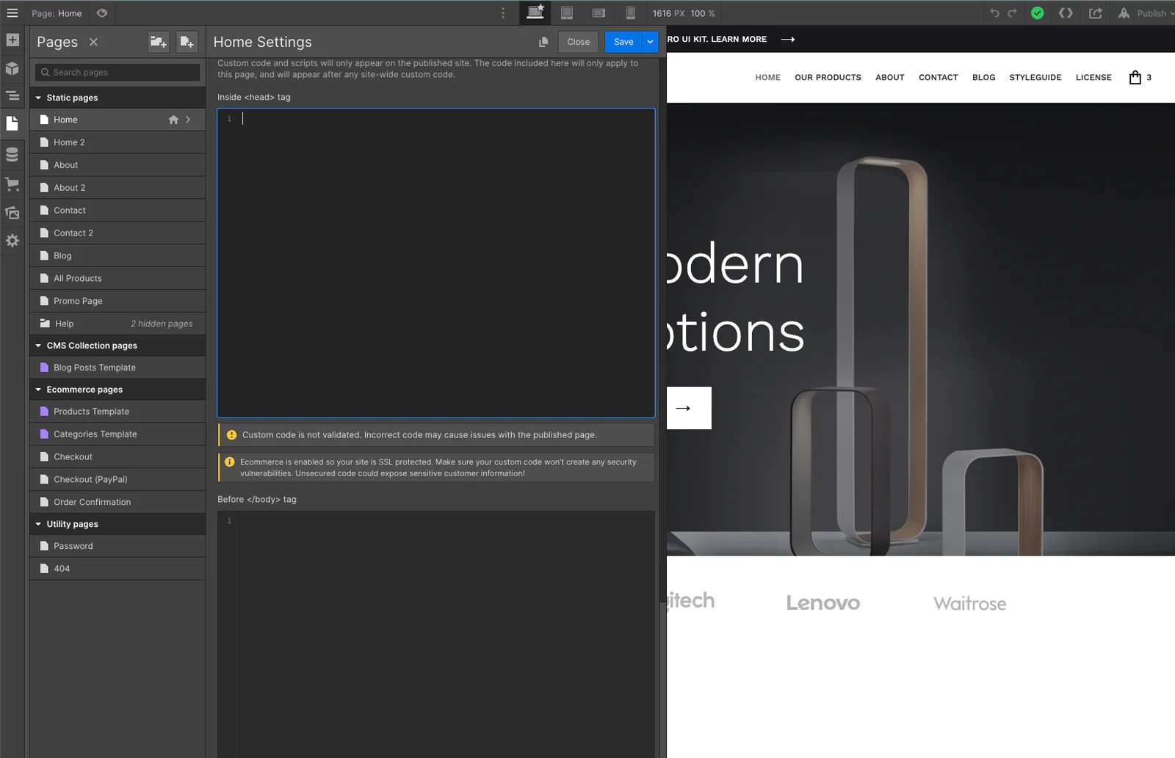Click the create new page icon
The image size is (1175, 758).
187,42
